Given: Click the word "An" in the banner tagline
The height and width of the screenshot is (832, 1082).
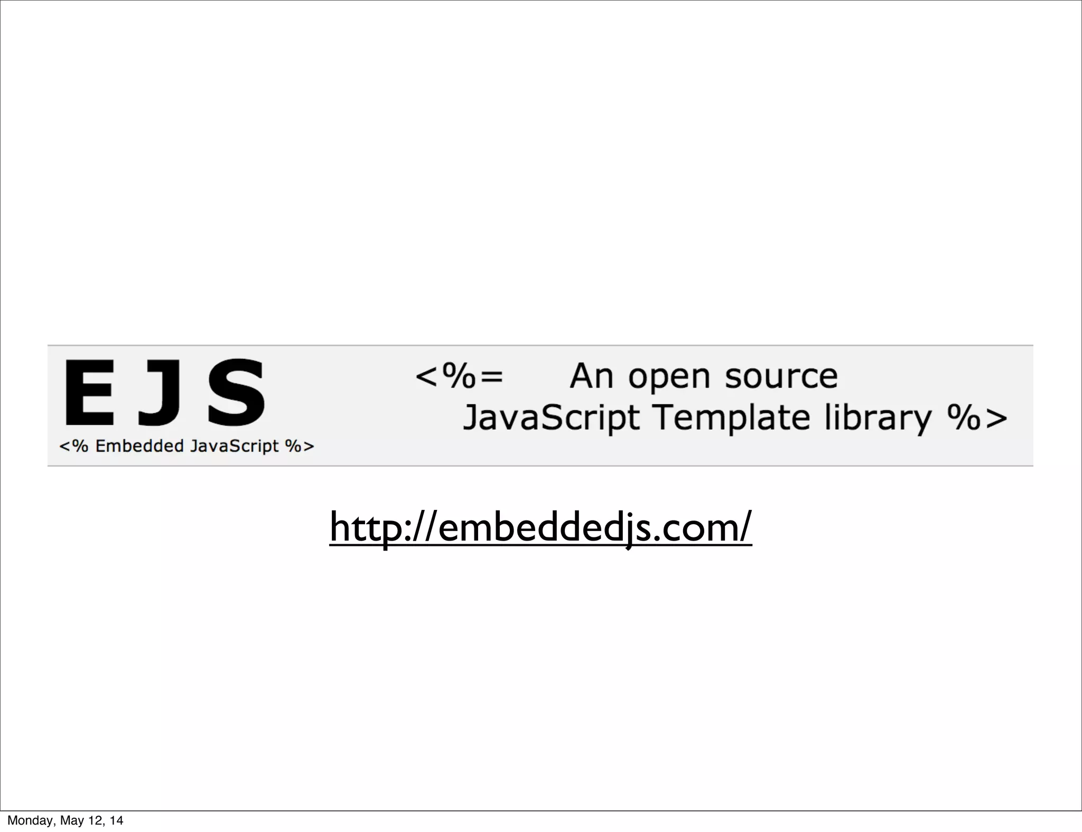Looking at the screenshot, I should 591,376.
